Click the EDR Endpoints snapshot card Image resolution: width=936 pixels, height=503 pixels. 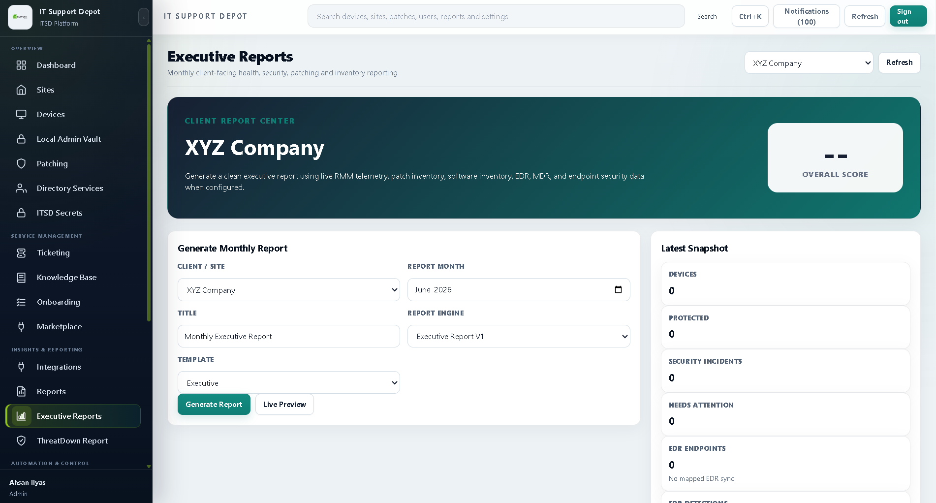[785, 464]
